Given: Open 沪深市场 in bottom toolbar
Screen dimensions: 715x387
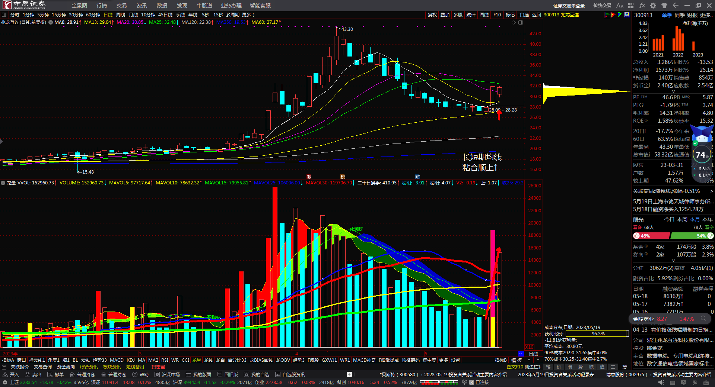Looking at the screenshot, I should (167, 374).
